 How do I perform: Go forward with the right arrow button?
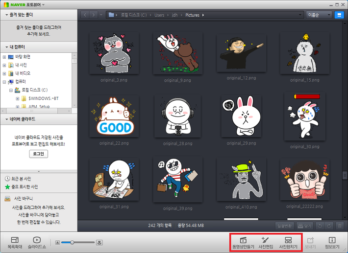click(x=94, y=15)
